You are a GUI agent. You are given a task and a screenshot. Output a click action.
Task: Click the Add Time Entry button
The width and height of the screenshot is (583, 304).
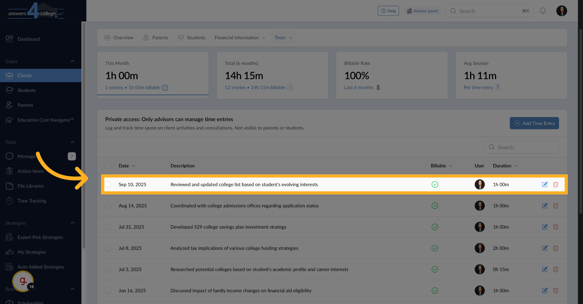[x=534, y=123]
